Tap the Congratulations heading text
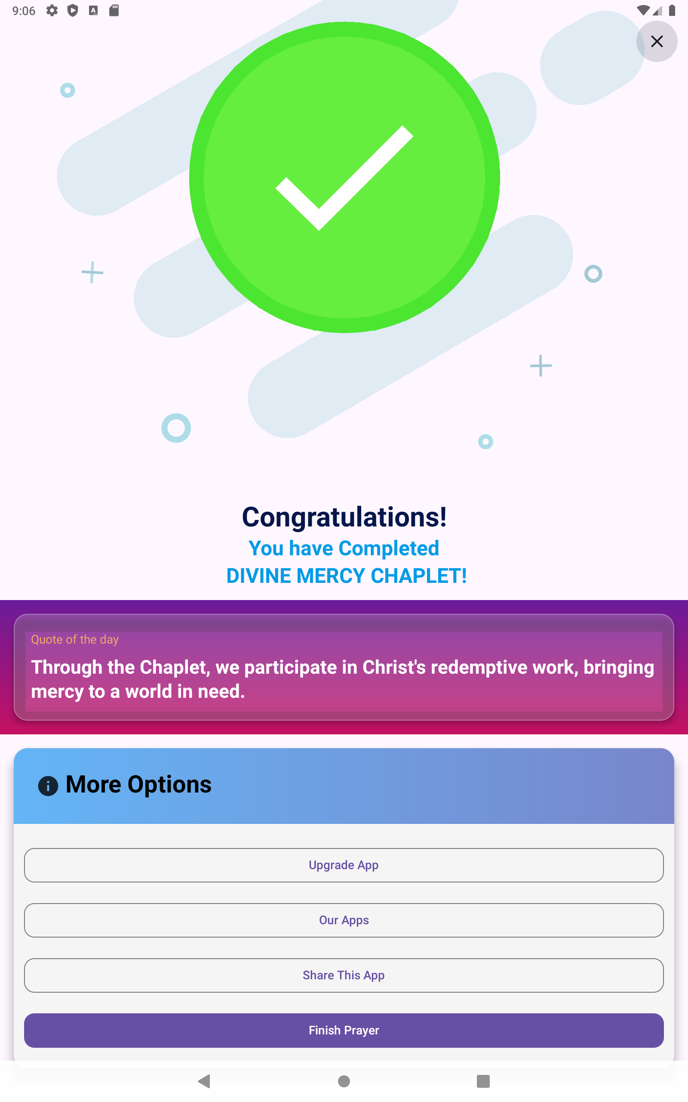The height and width of the screenshot is (1102, 688). (x=344, y=517)
